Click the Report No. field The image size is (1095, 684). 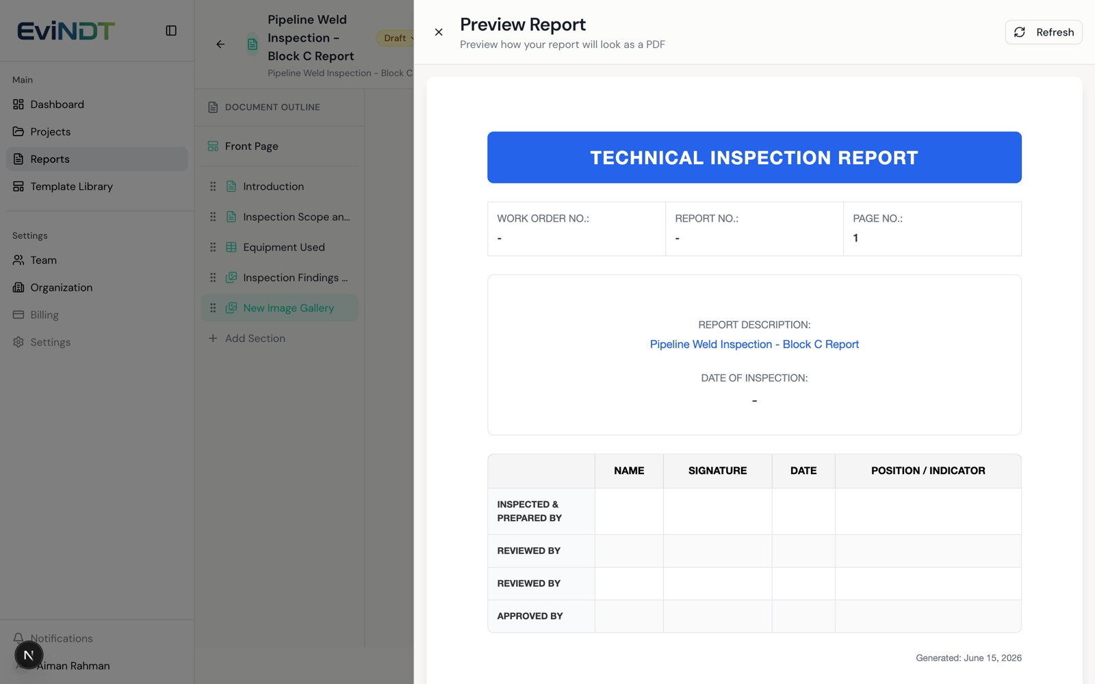(754, 229)
